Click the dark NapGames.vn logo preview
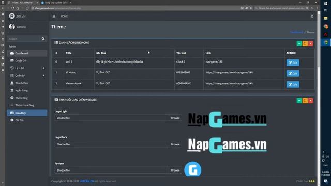The width and height of the screenshot is (331, 186). coord(227,145)
